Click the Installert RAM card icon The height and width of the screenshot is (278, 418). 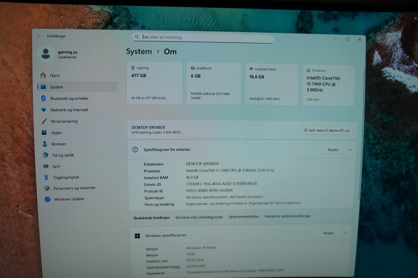(x=251, y=69)
